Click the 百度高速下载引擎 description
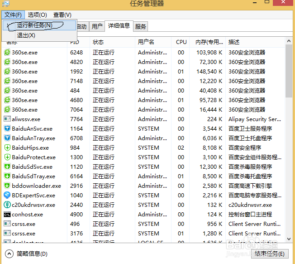This screenshot has width=295, height=264. 250,186
